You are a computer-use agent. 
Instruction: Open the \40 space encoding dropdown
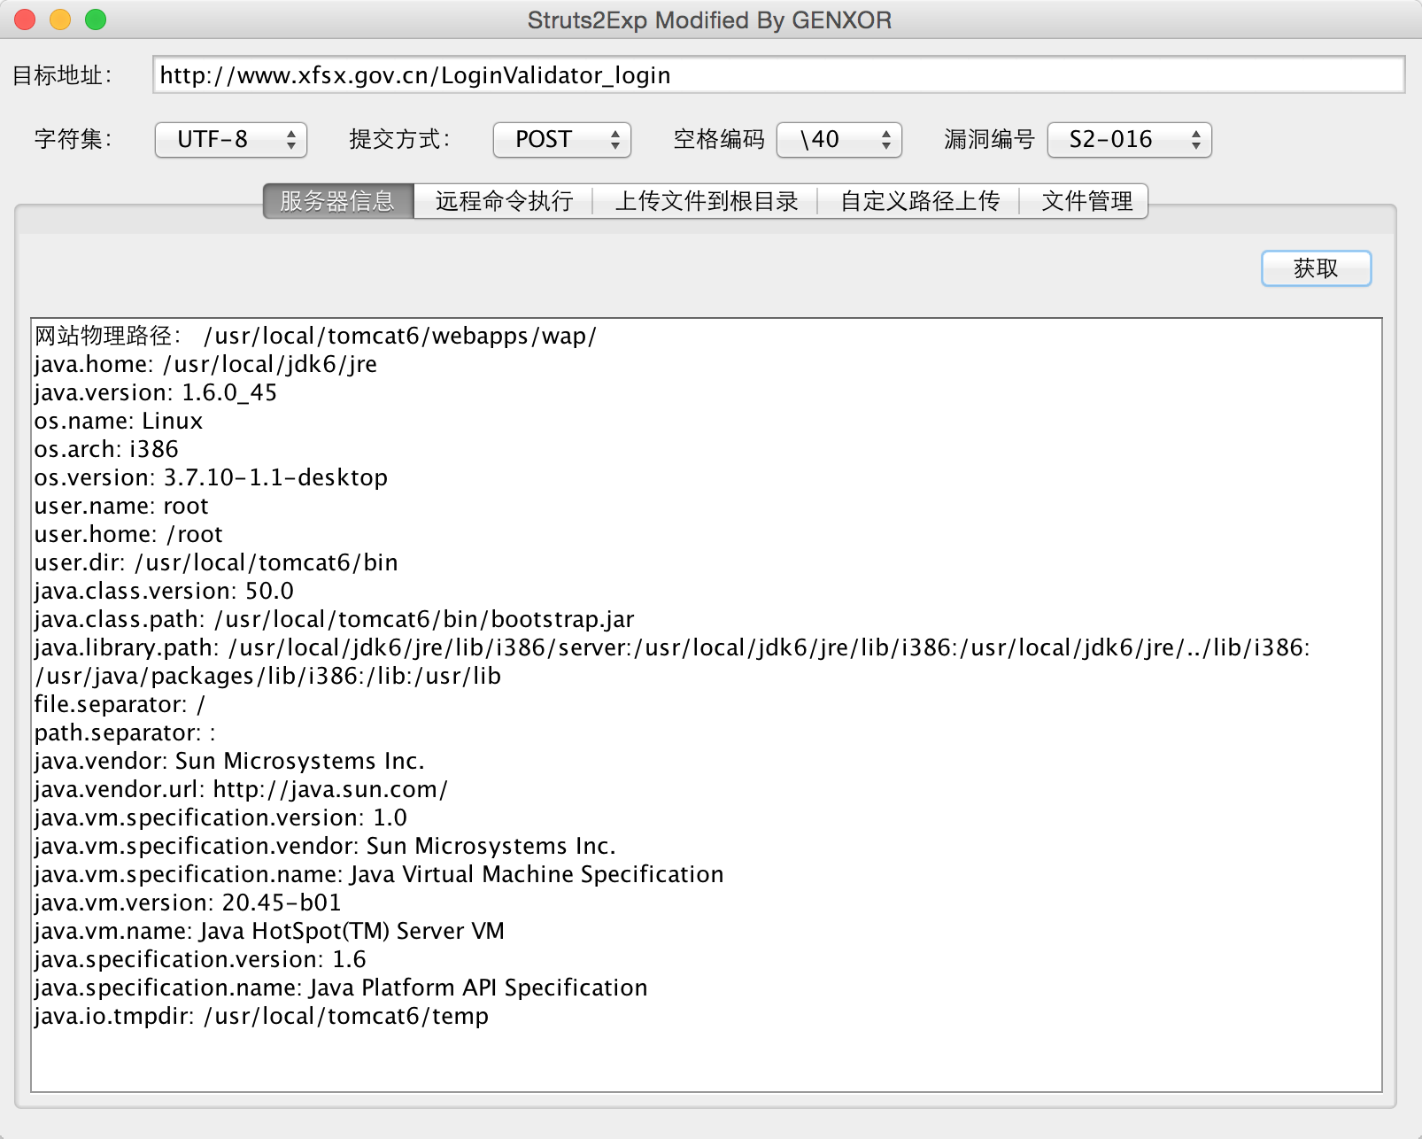(x=839, y=140)
